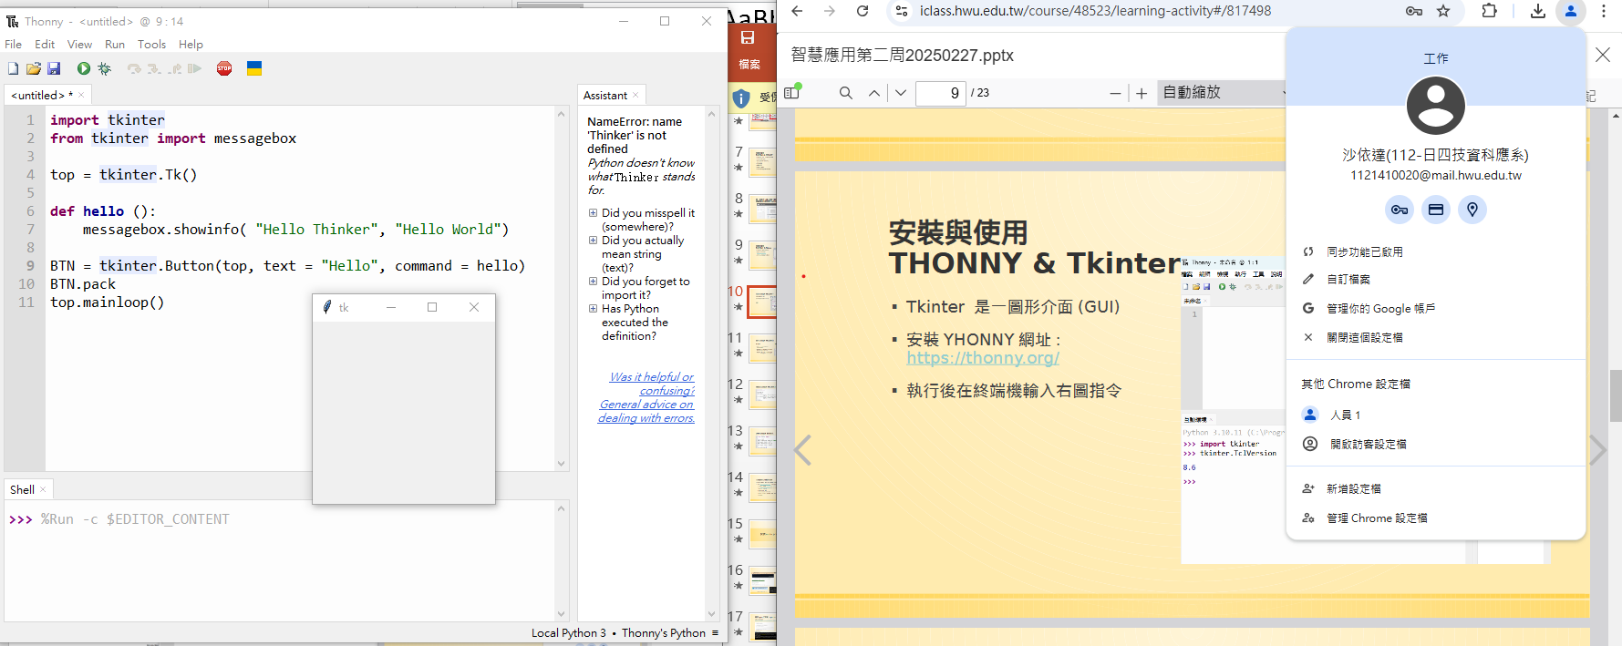
Task: Click the New file icon in Thonny
Action: point(13,68)
